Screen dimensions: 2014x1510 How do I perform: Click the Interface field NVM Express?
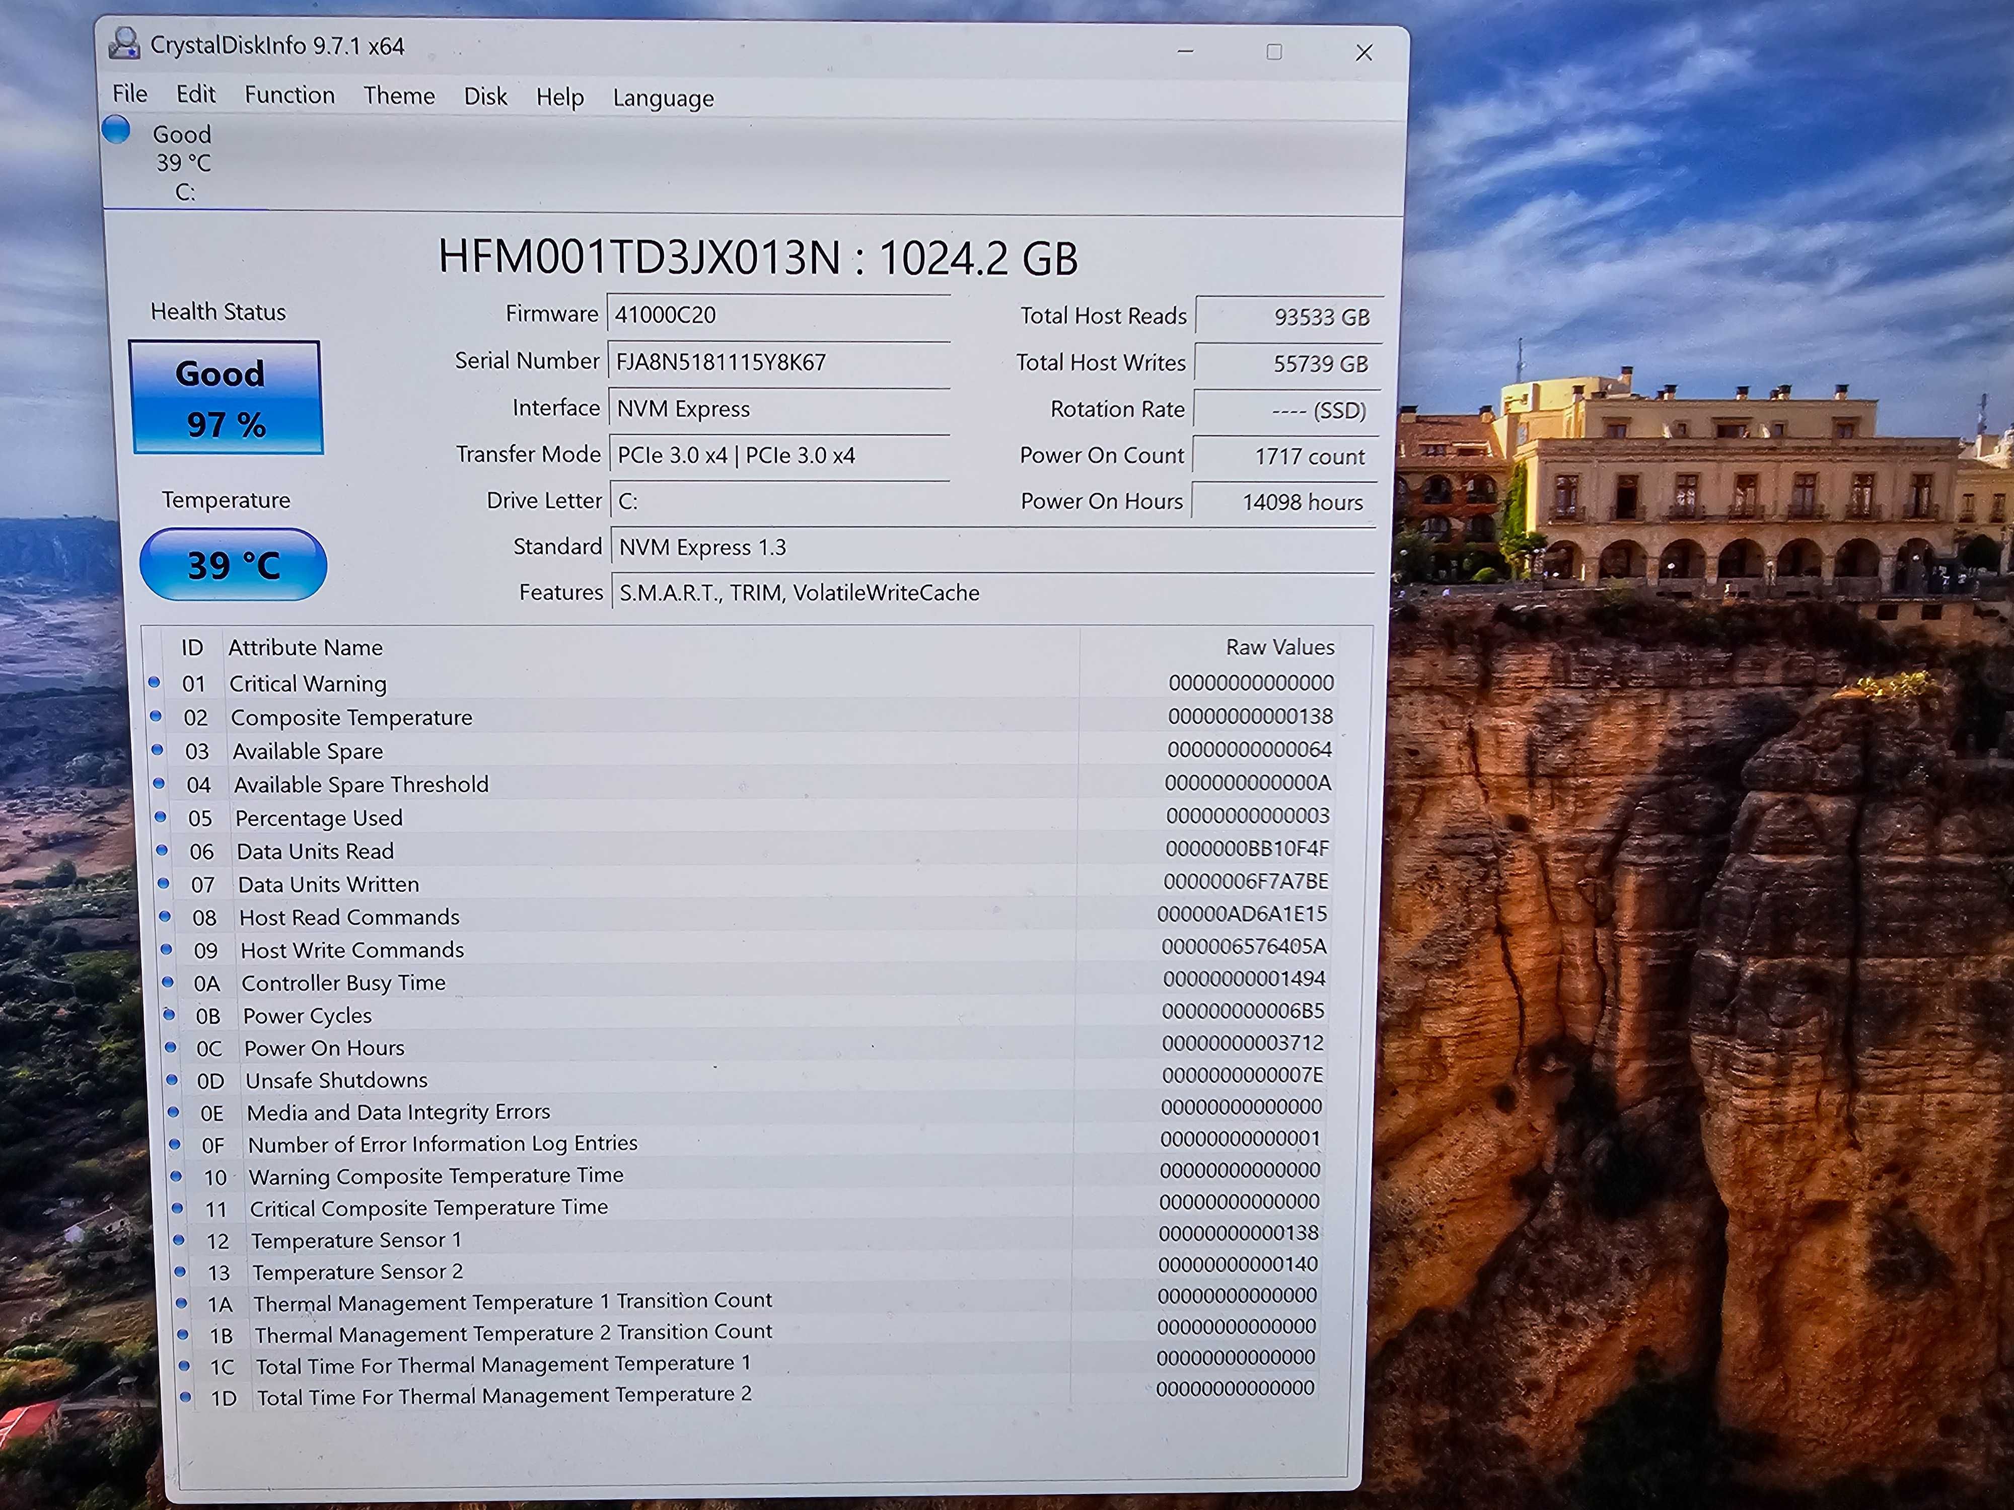click(x=780, y=409)
